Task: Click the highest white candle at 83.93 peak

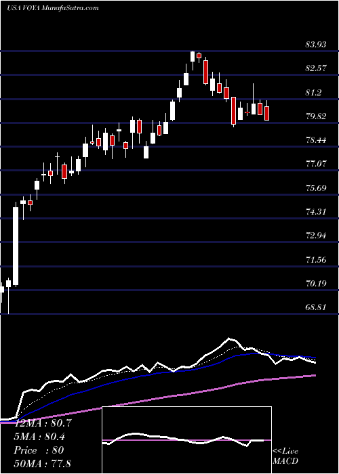Action: [193, 56]
